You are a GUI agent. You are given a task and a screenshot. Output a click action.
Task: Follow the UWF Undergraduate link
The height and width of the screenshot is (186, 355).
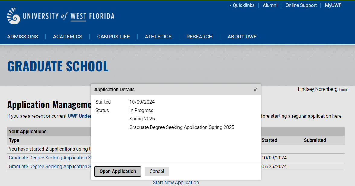click(79, 116)
